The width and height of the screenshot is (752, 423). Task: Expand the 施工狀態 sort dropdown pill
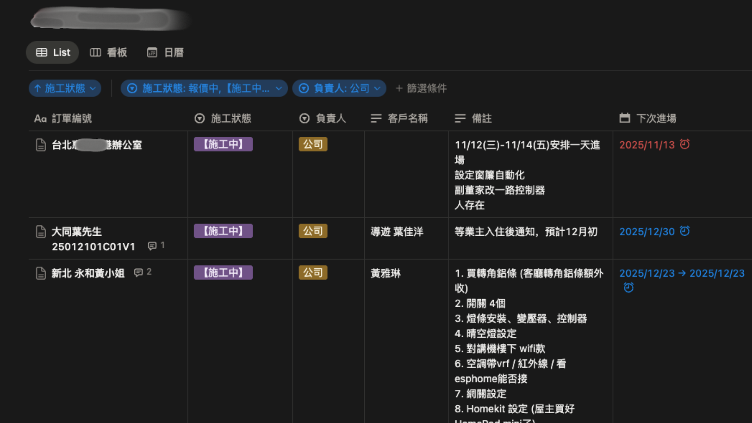pyautogui.click(x=65, y=89)
